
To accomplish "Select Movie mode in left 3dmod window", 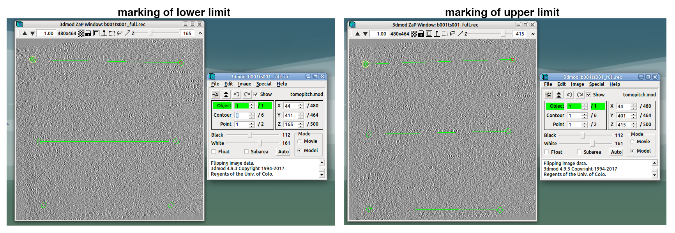I will (x=299, y=141).
